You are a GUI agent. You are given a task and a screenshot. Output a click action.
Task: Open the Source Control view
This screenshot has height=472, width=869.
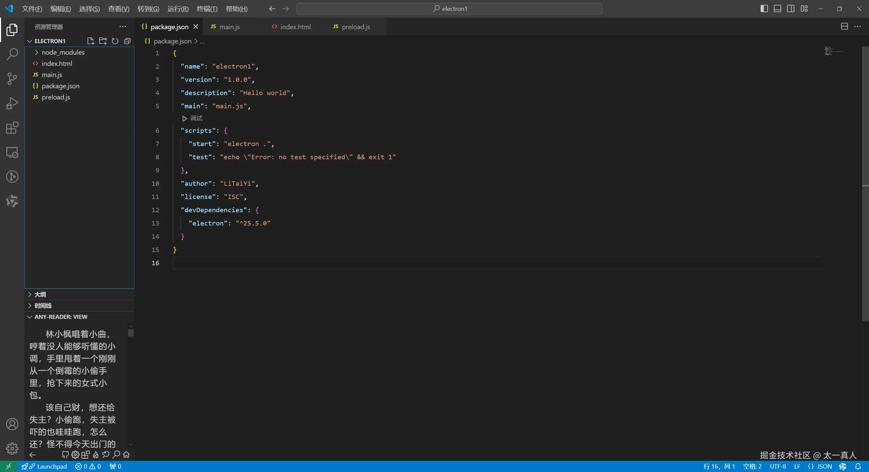(x=12, y=79)
